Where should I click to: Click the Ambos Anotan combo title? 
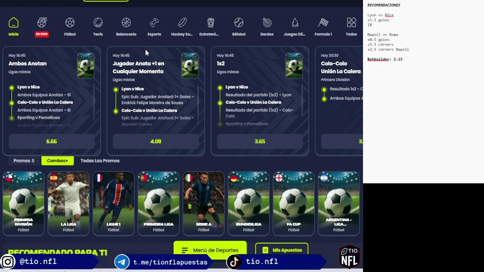tap(28, 63)
